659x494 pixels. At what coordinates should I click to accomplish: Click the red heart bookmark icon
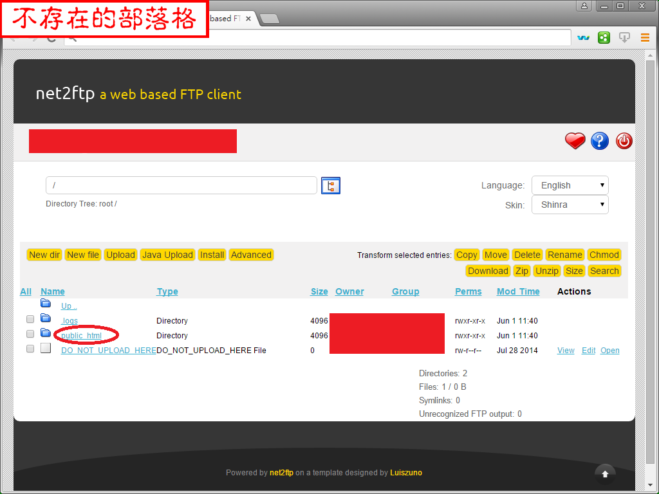[x=575, y=141]
